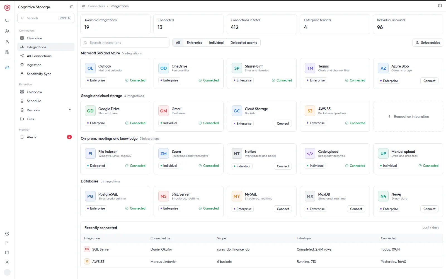The width and height of the screenshot is (446, 279).
Task: Select the Individual filter tab
Action: click(x=216, y=43)
